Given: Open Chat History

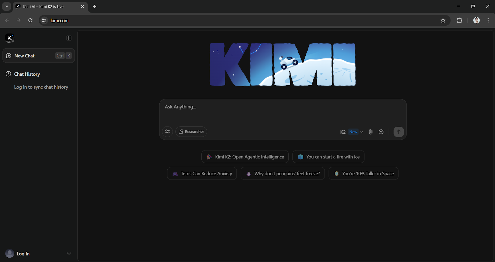Looking at the screenshot, I should point(27,74).
